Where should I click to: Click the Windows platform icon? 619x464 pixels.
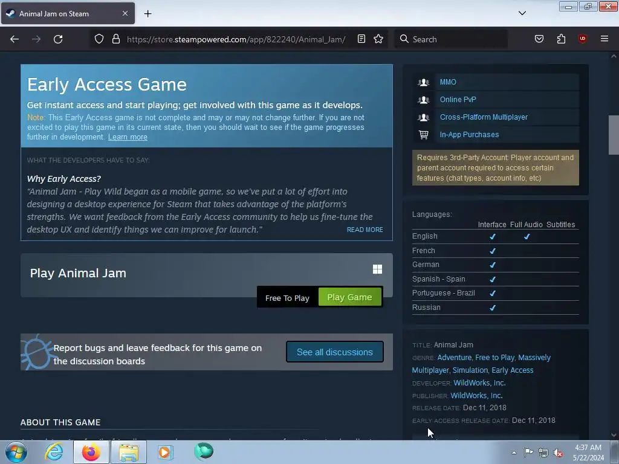pyautogui.click(x=377, y=269)
